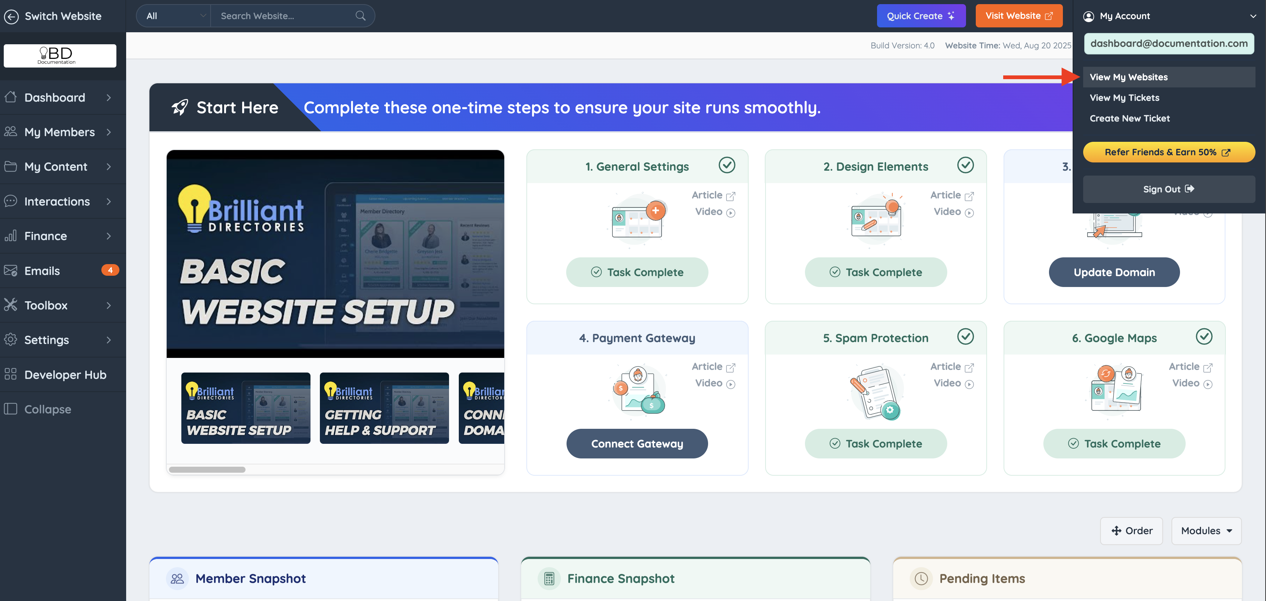Open the Developer Hub grid icon
This screenshot has width=1266, height=601.
(x=10, y=374)
